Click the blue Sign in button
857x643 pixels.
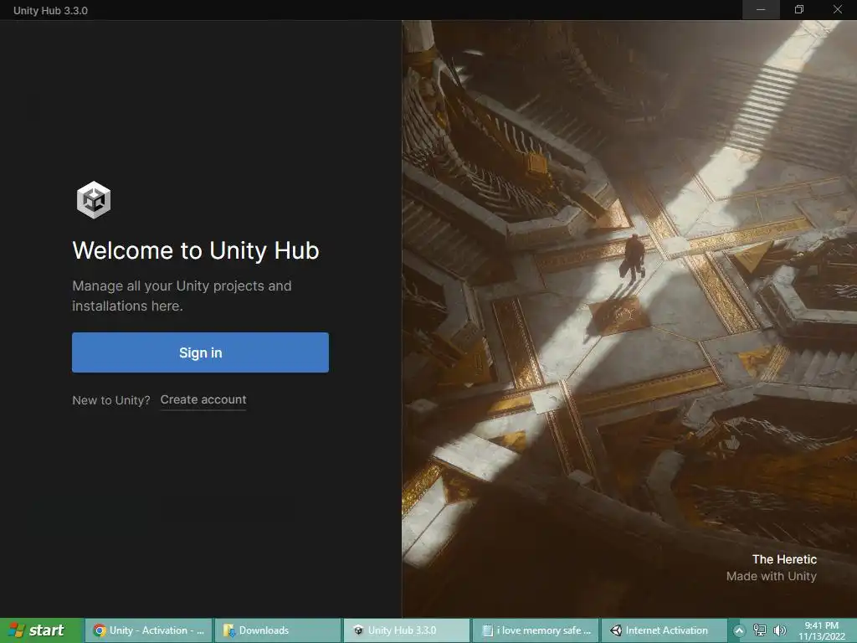[x=200, y=352]
